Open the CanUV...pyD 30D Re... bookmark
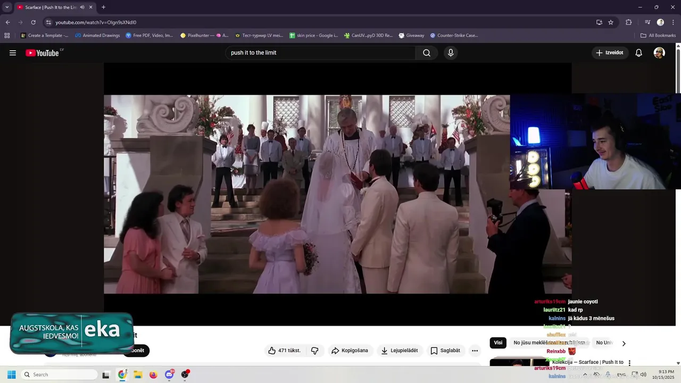 point(368,36)
